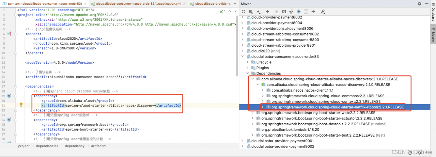Add Maven projects with plus icon
Screen dimensions: 436x157
point(267,12)
